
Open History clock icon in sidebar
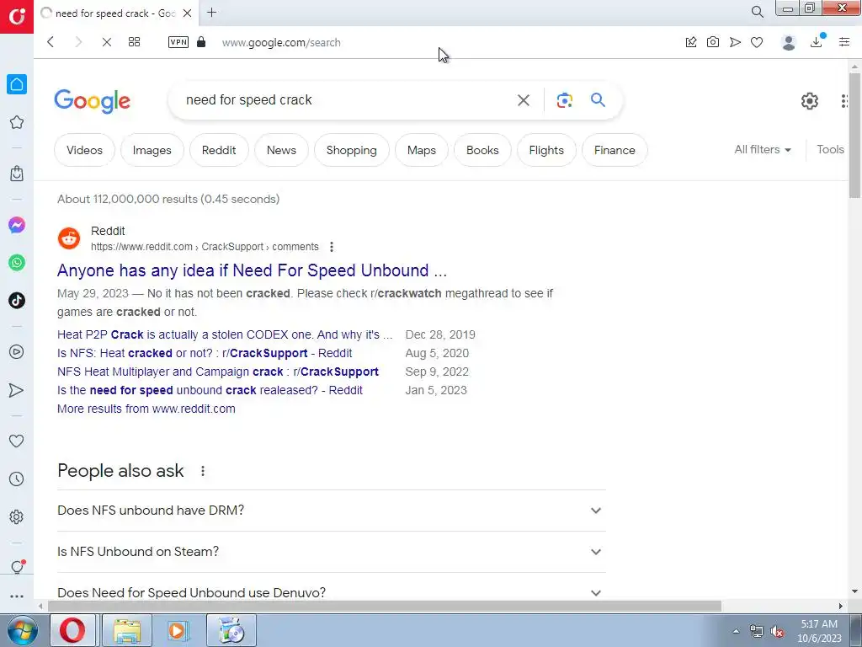pos(17,479)
